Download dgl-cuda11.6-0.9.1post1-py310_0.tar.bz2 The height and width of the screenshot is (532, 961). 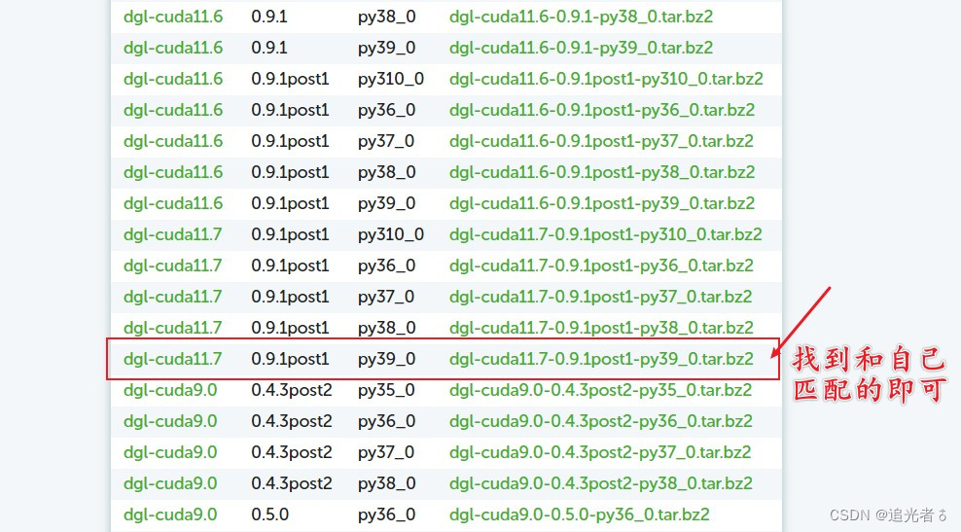pos(606,79)
